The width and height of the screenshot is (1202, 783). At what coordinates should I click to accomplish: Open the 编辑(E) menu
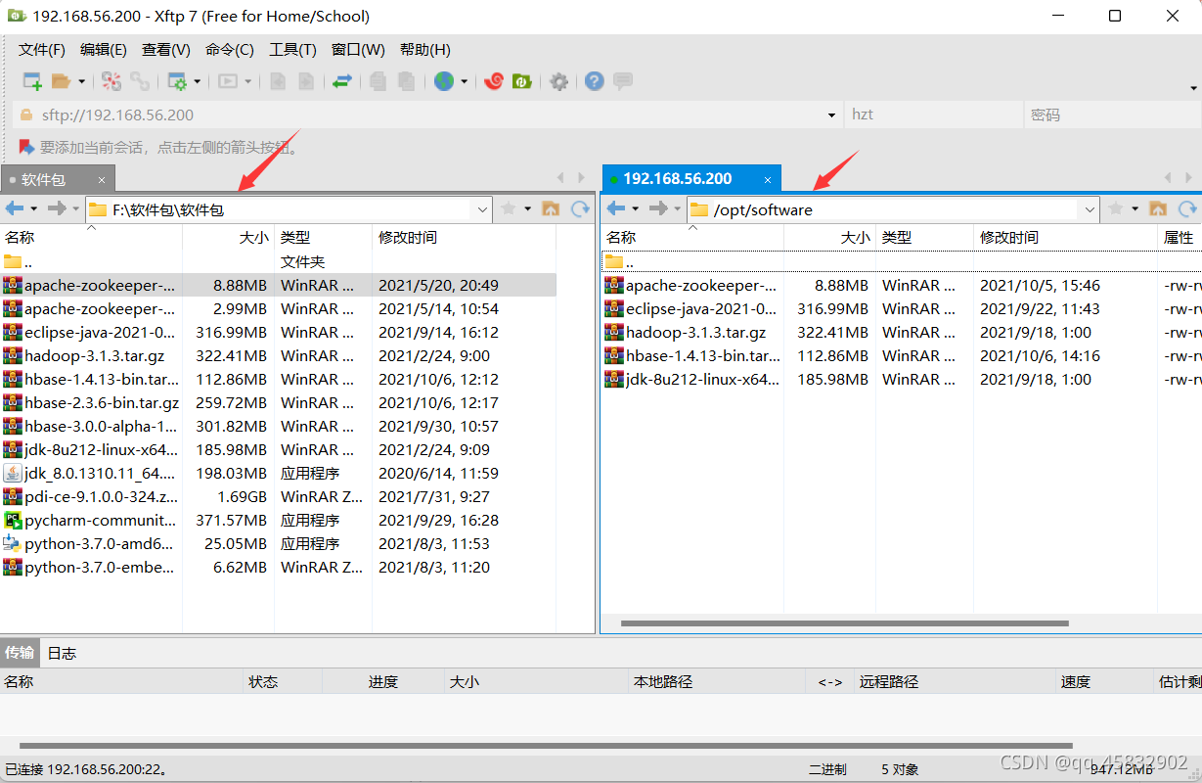(104, 49)
